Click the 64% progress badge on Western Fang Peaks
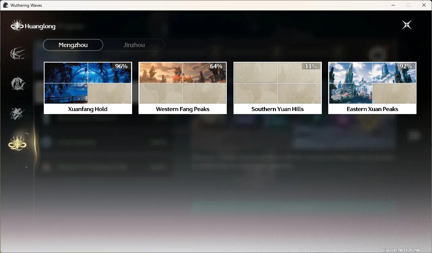This screenshot has height=253, width=432. tap(216, 66)
